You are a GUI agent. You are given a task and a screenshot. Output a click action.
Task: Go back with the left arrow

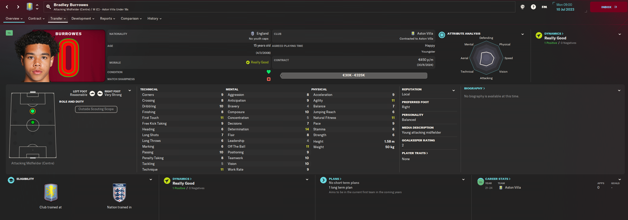click(7, 7)
